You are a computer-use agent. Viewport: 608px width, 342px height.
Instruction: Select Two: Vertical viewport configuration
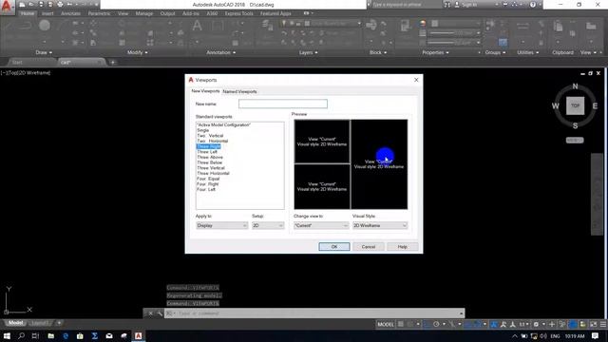pyautogui.click(x=210, y=136)
